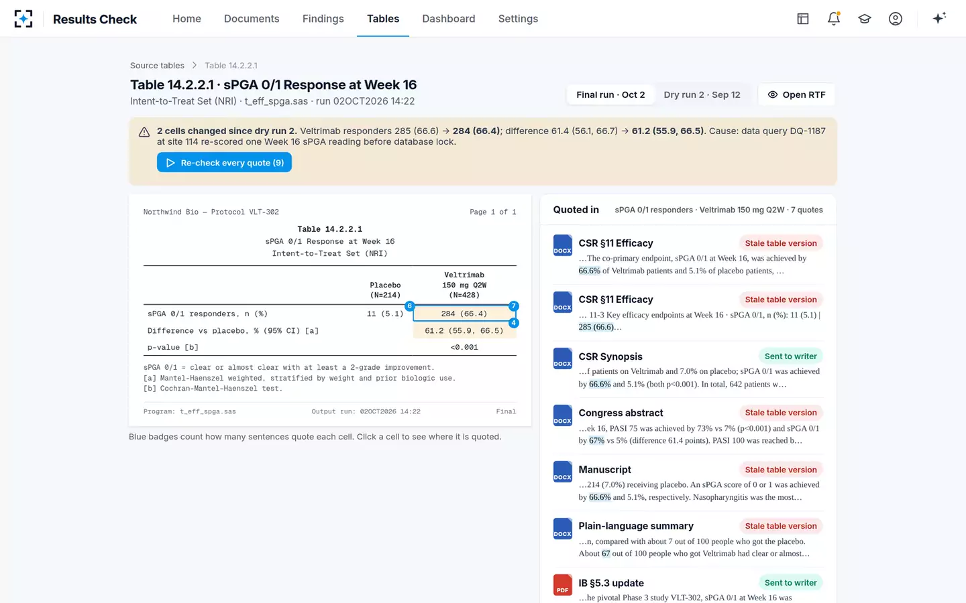
Task: Click the Stale table version badge on Manuscript
Action: click(x=781, y=470)
